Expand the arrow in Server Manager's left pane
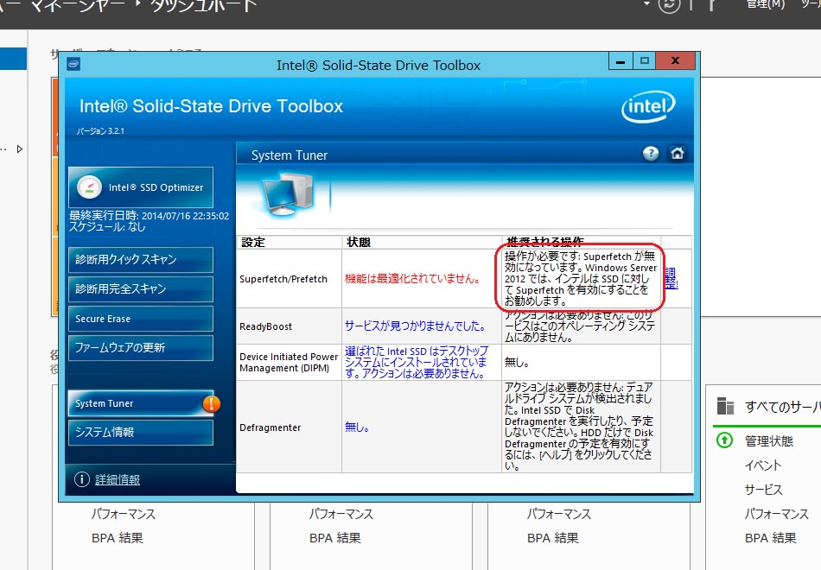The image size is (821, 570). (x=20, y=149)
